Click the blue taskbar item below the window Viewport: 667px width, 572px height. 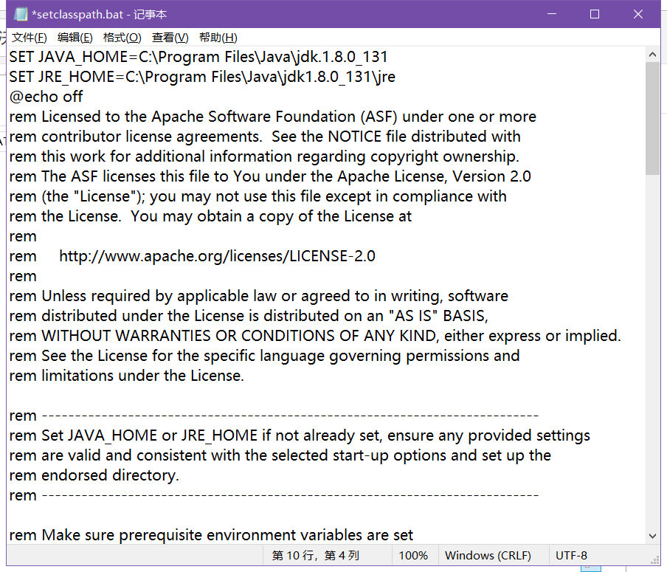click(x=590, y=568)
